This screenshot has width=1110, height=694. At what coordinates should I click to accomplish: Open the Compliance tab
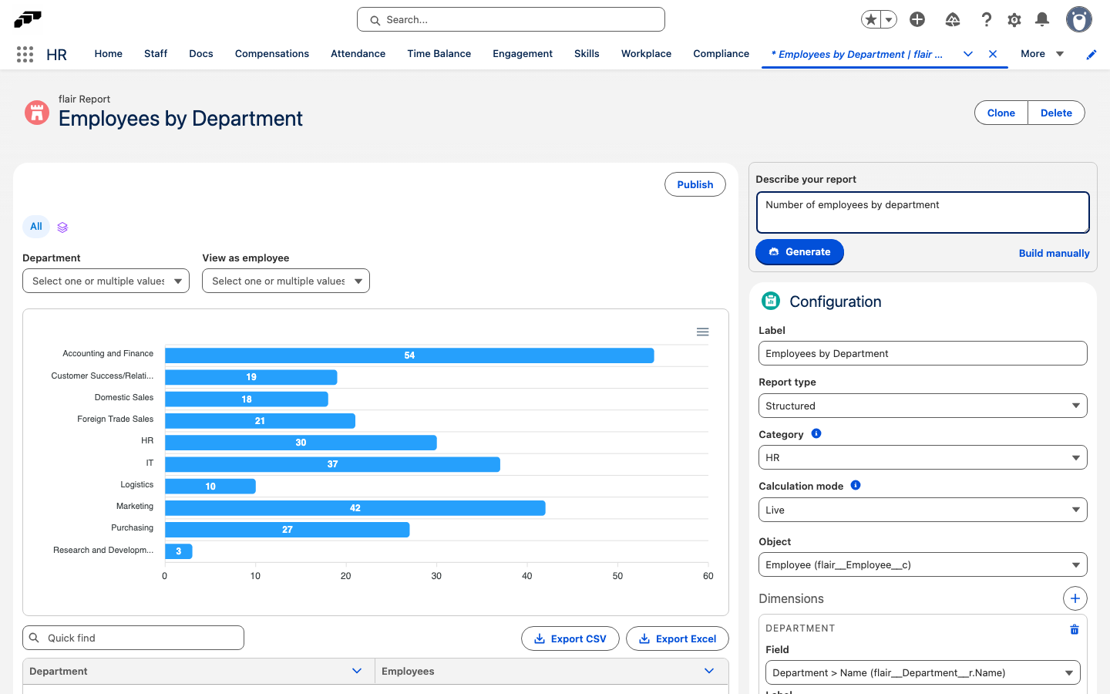pos(721,54)
